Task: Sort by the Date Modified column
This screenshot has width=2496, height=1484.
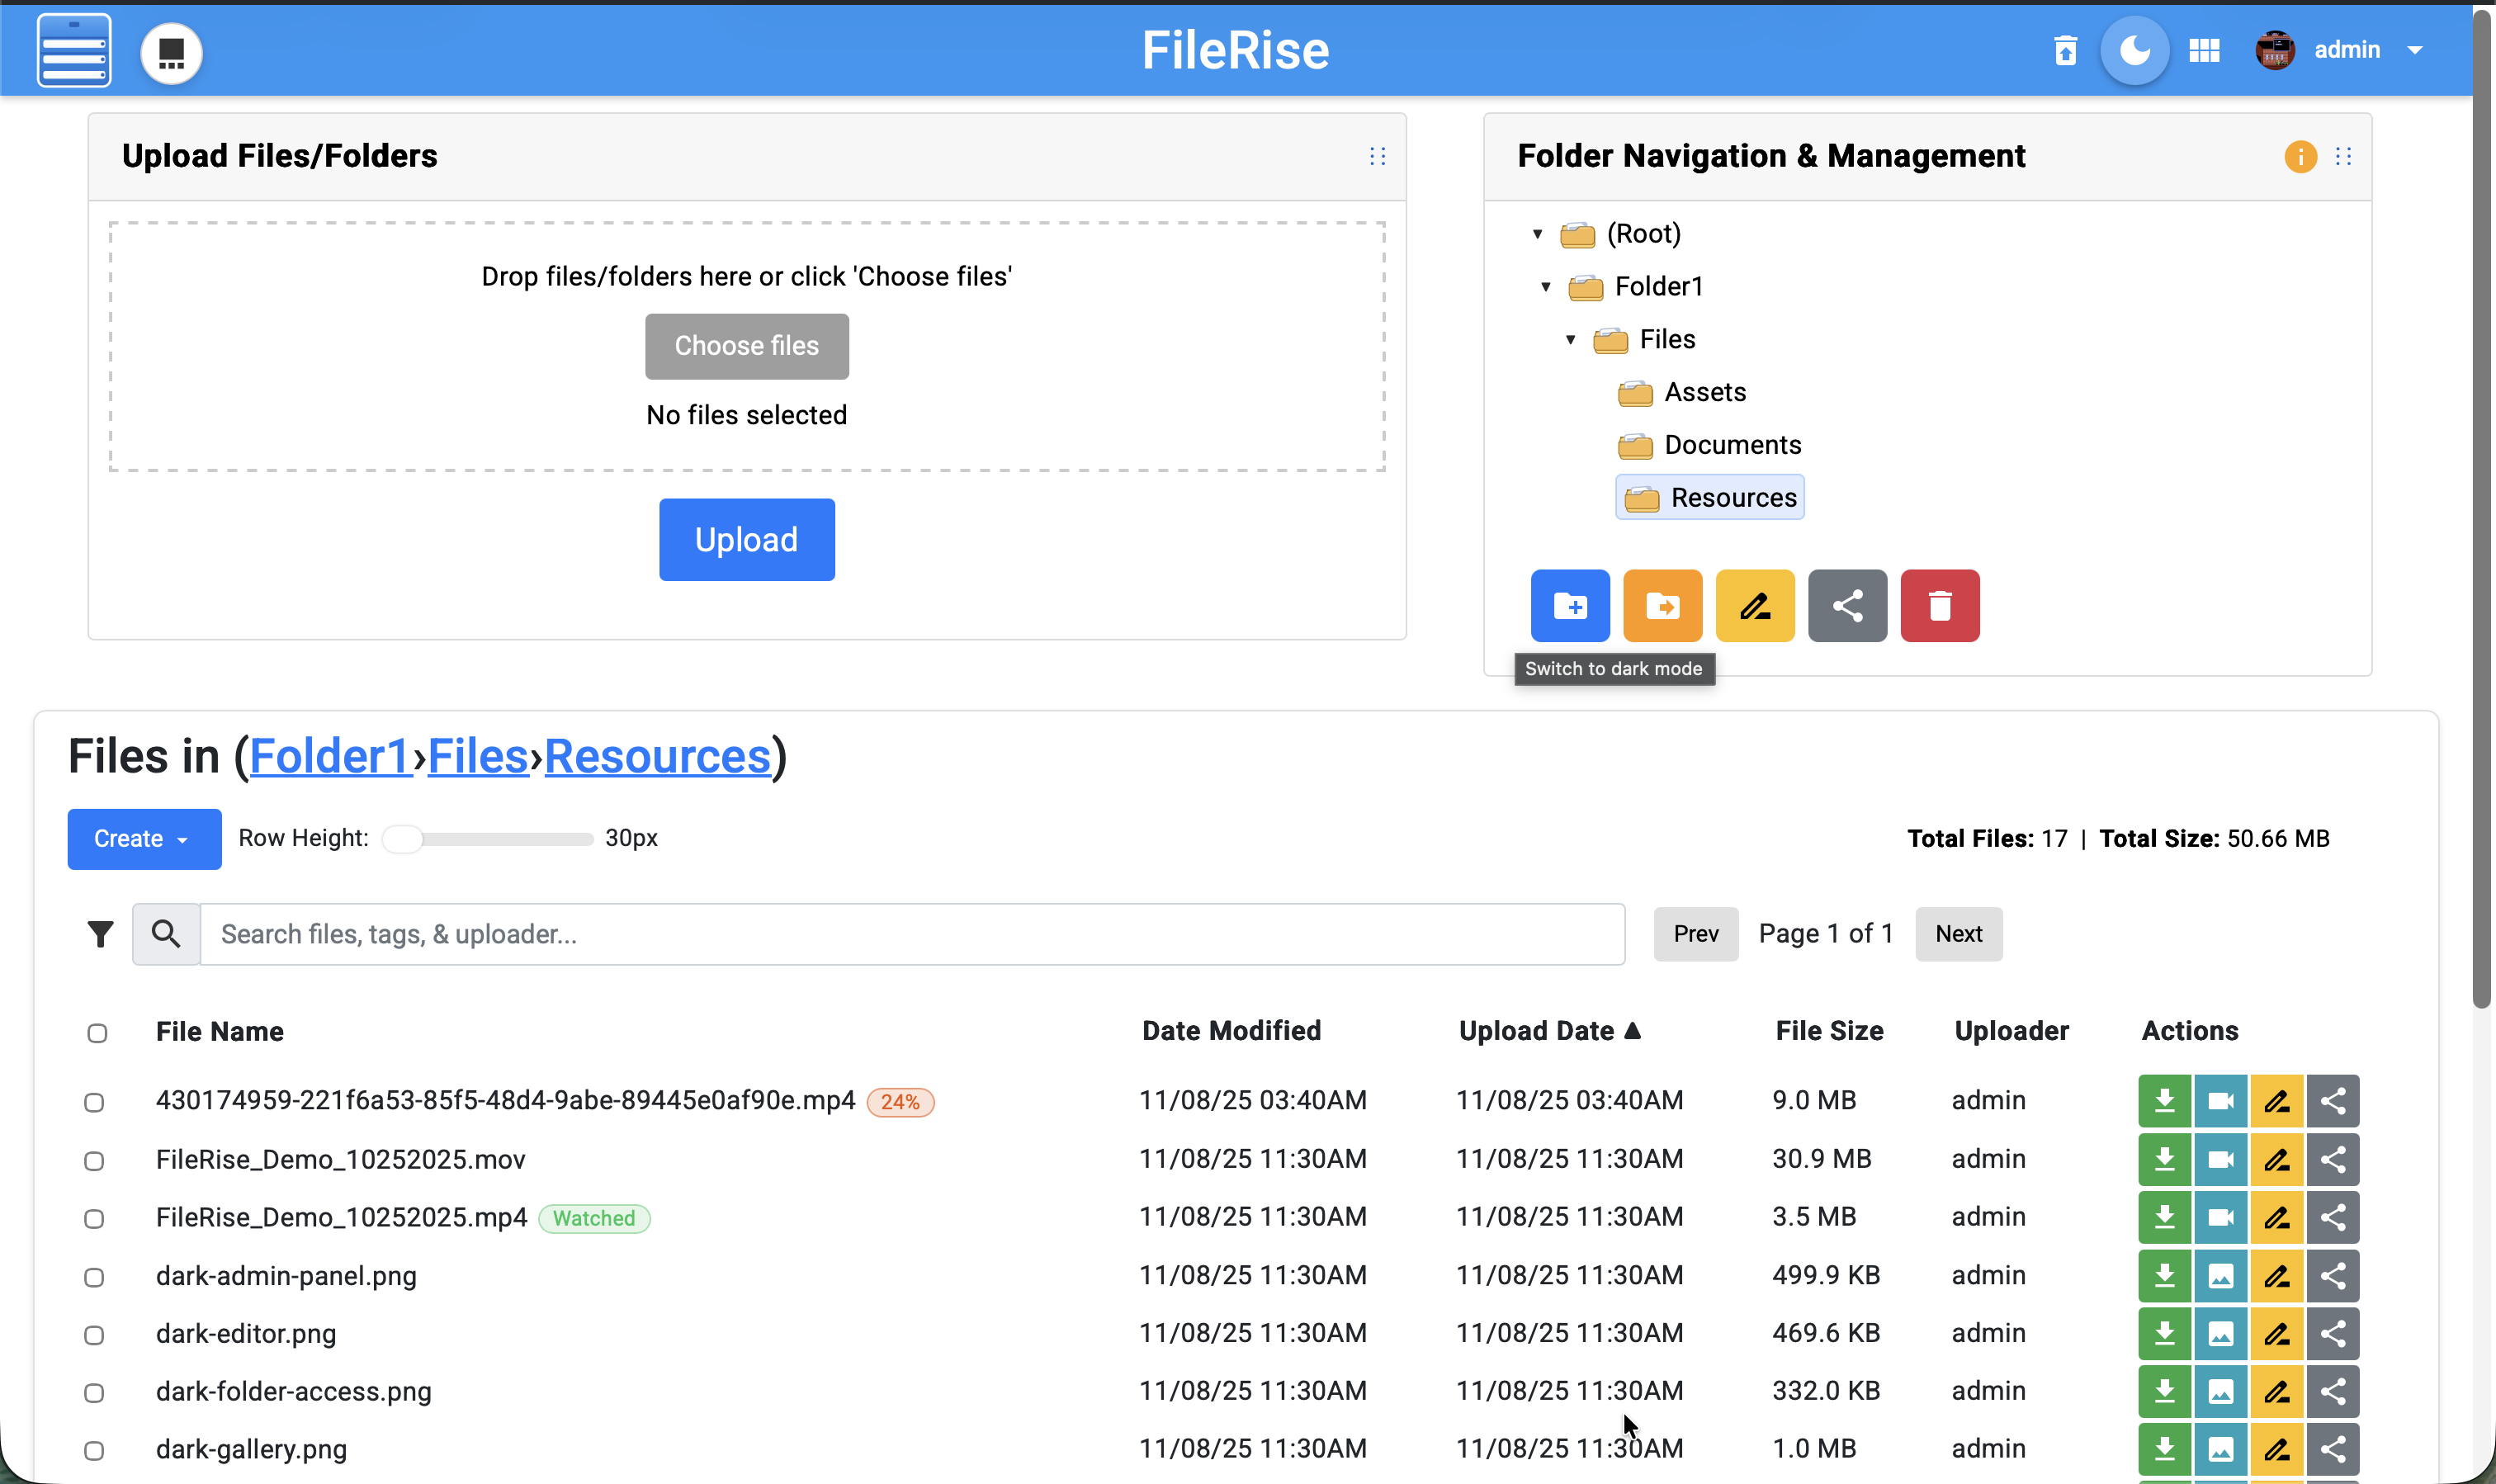Action: click(x=1231, y=1031)
